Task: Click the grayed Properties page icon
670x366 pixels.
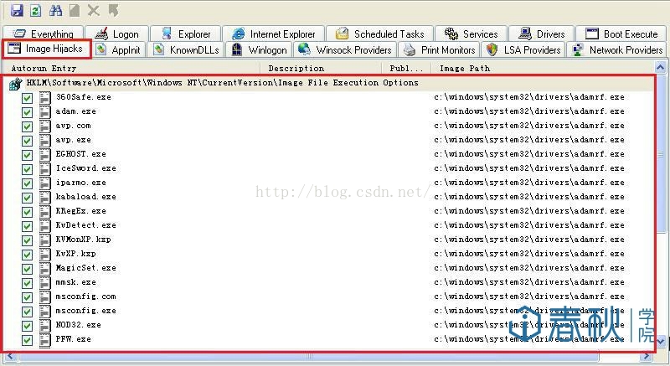Action: 75,10
